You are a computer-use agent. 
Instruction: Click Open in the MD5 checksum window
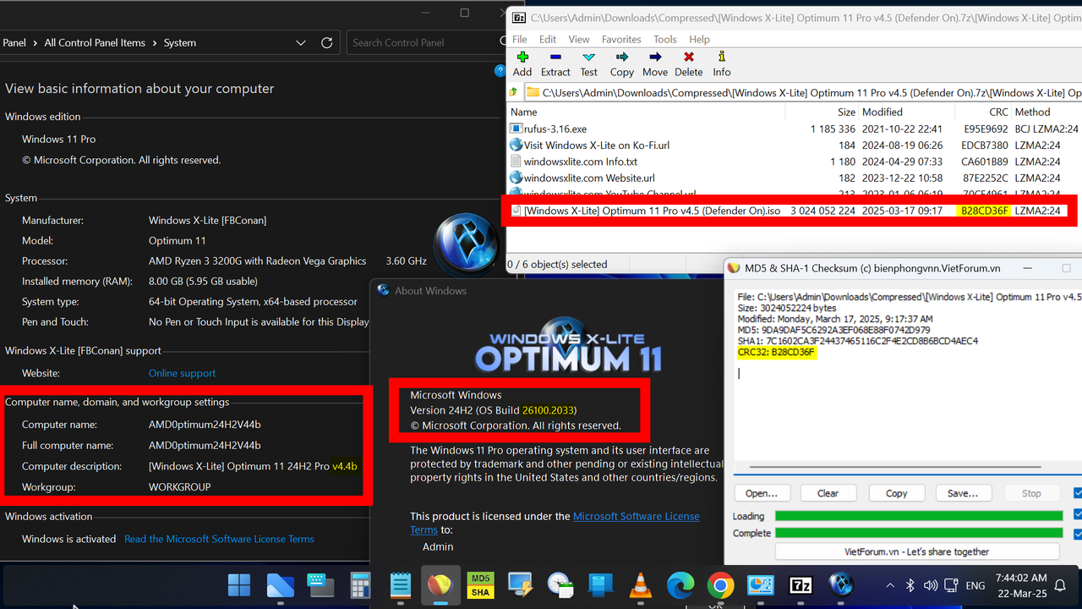point(762,492)
